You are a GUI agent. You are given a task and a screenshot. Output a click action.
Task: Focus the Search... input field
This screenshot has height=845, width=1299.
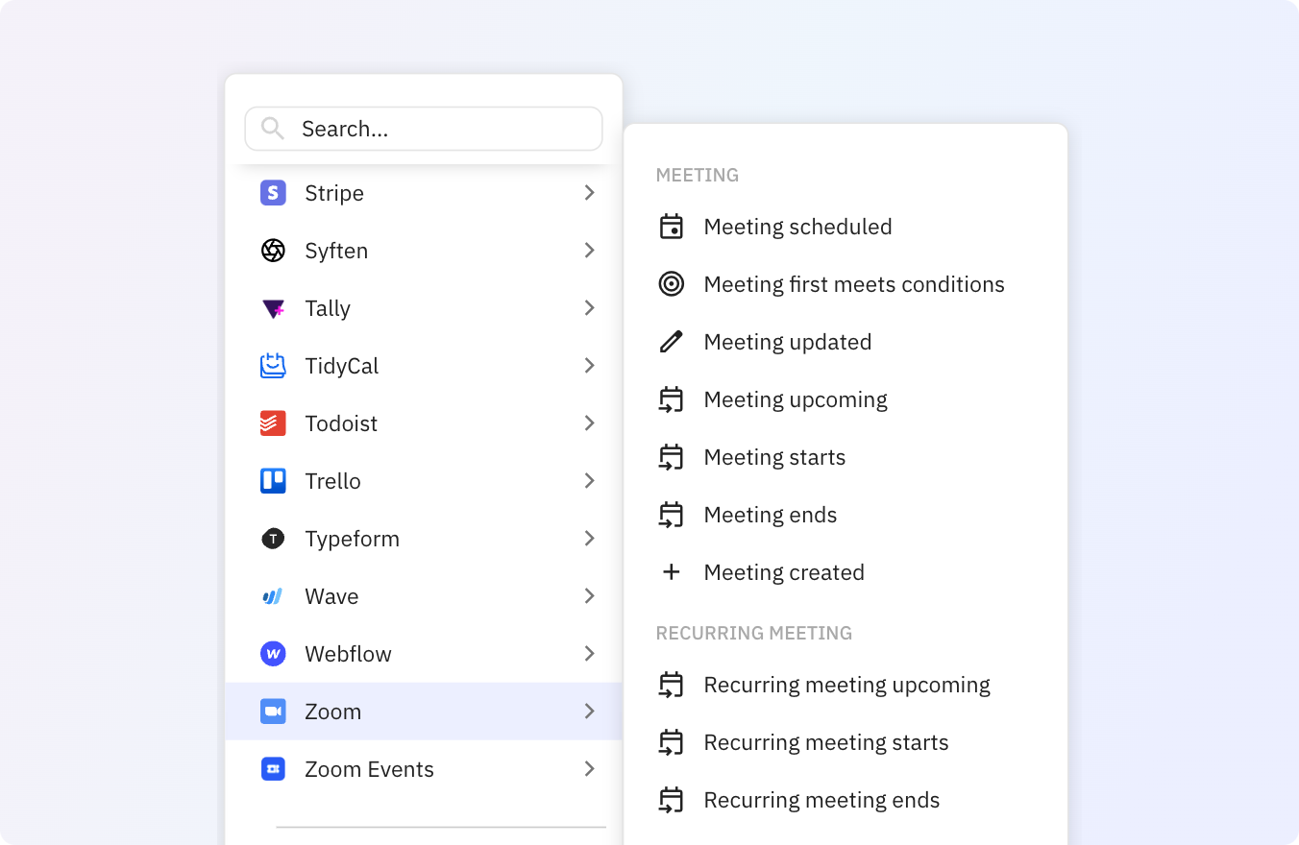coord(424,129)
